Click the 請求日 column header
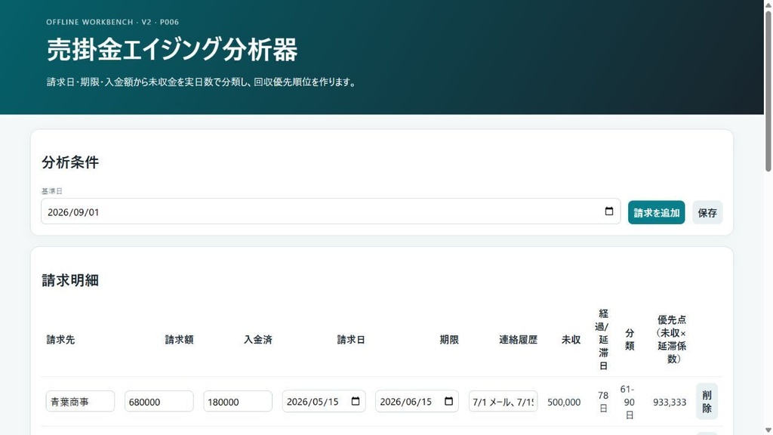 click(x=351, y=340)
